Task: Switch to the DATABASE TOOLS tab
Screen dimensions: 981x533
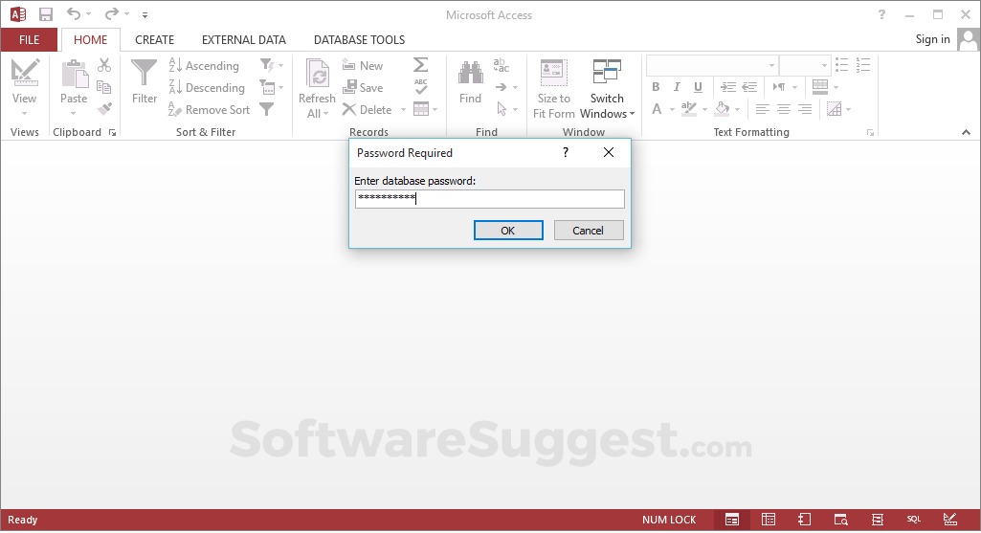Action: (359, 40)
